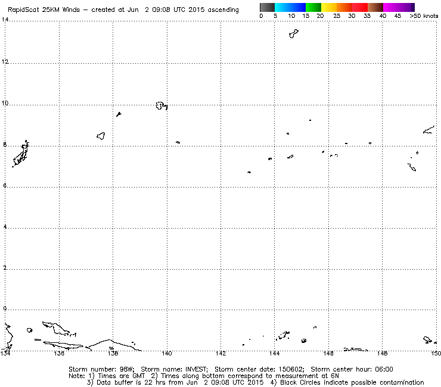
Task: Click the cyan-blue 5-15 knots legend segment
Action: tap(290, 7)
